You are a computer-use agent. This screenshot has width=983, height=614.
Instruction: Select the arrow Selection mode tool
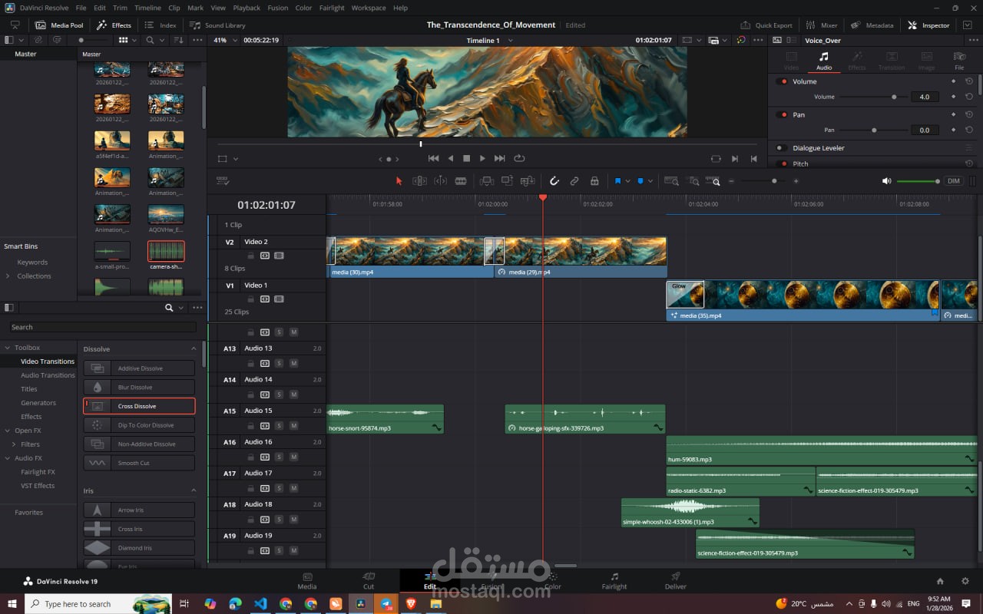(x=399, y=181)
